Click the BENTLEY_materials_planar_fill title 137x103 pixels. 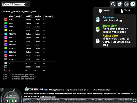(x=20, y=11)
